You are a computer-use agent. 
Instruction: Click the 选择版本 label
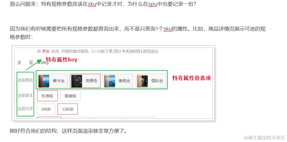pyautogui.click(x=25, y=96)
